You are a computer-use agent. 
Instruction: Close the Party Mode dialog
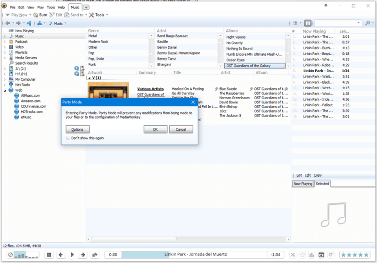[x=193, y=102]
